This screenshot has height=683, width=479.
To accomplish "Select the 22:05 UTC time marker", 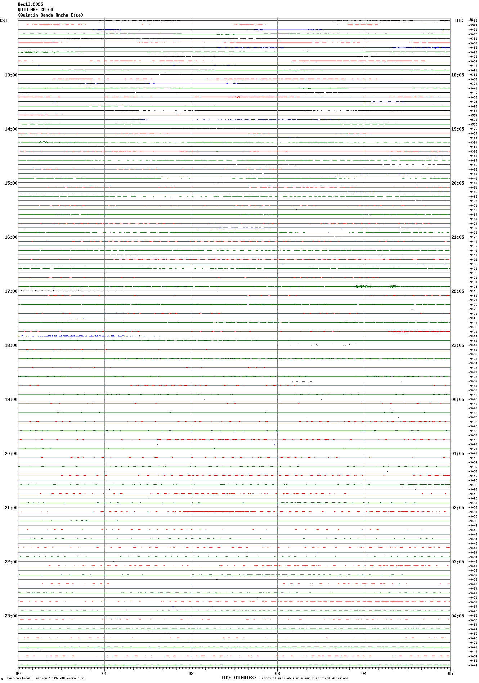I will [457, 291].
